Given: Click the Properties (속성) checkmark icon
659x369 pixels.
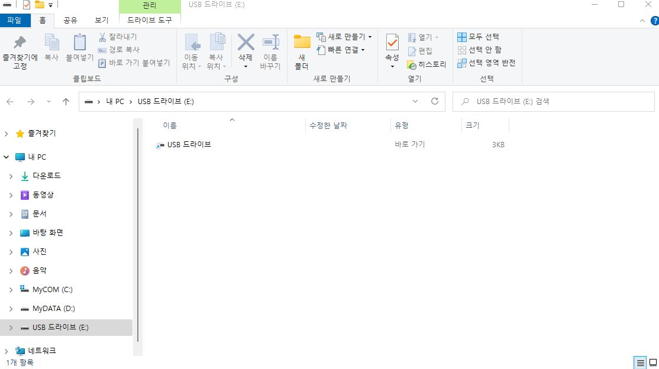Looking at the screenshot, I should click(392, 43).
